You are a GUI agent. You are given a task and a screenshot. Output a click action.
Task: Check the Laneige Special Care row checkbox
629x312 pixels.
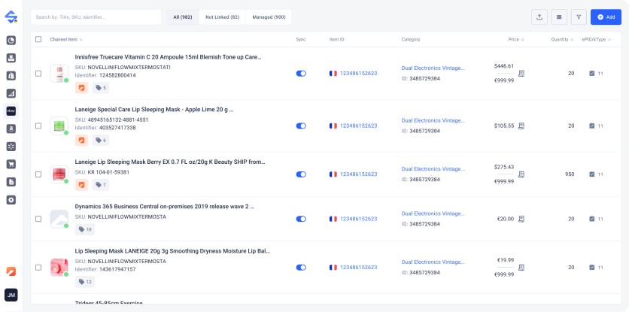coord(38,126)
